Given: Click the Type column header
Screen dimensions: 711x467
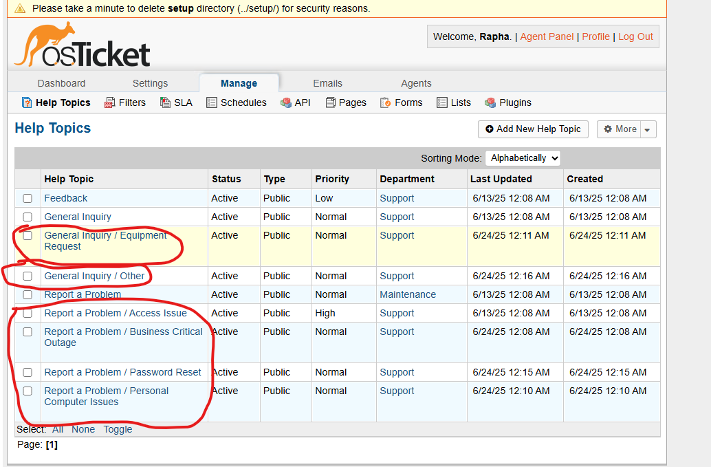Looking at the screenshot, I should (x=274, y=179).
